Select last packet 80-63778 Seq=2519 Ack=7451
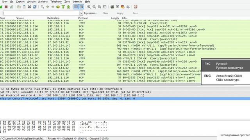250x140 pixels. [x=100, y=80]
